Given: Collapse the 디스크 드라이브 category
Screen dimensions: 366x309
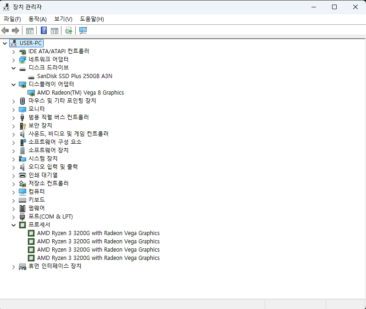Looking at the screenshot, I should click(13, 67).
